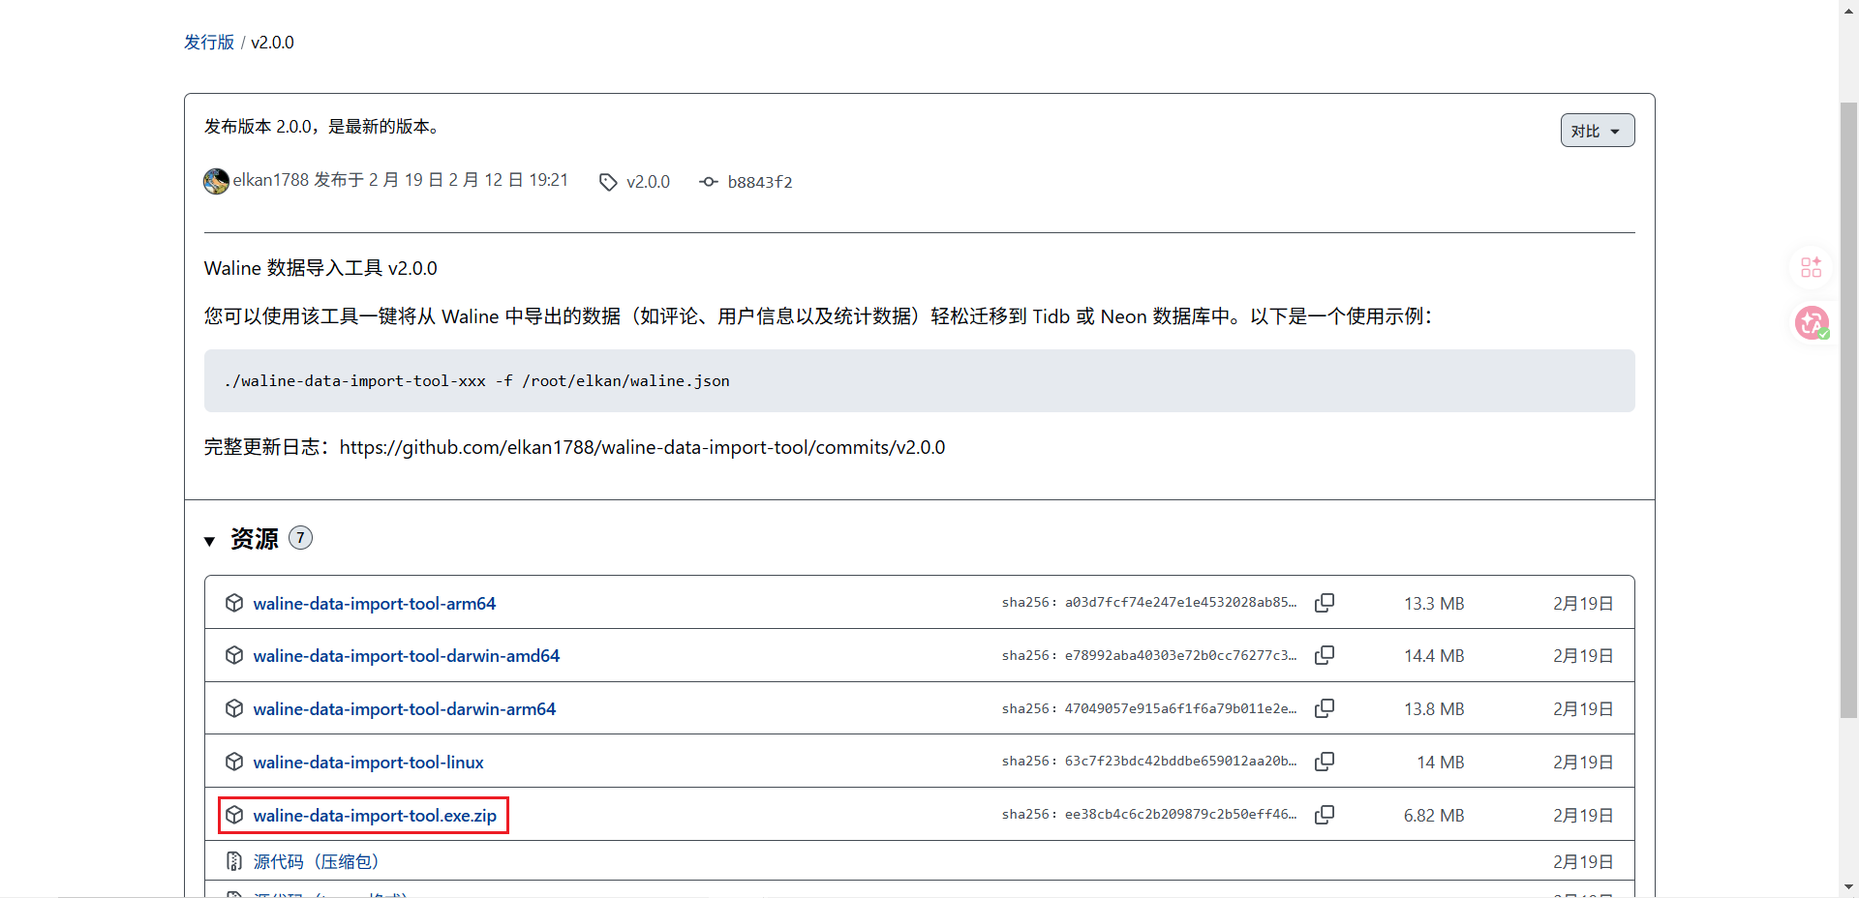
Task: Download waline-data-import-tool.exe.zip
Action: click(x=375, y=815)
